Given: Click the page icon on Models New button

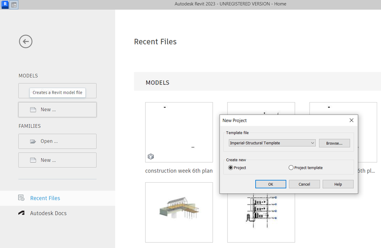Looking at the screenshot, I should [33, 110].
